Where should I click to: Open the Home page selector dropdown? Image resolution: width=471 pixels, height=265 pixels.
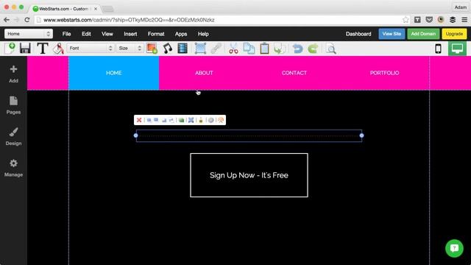coord(29,34)
